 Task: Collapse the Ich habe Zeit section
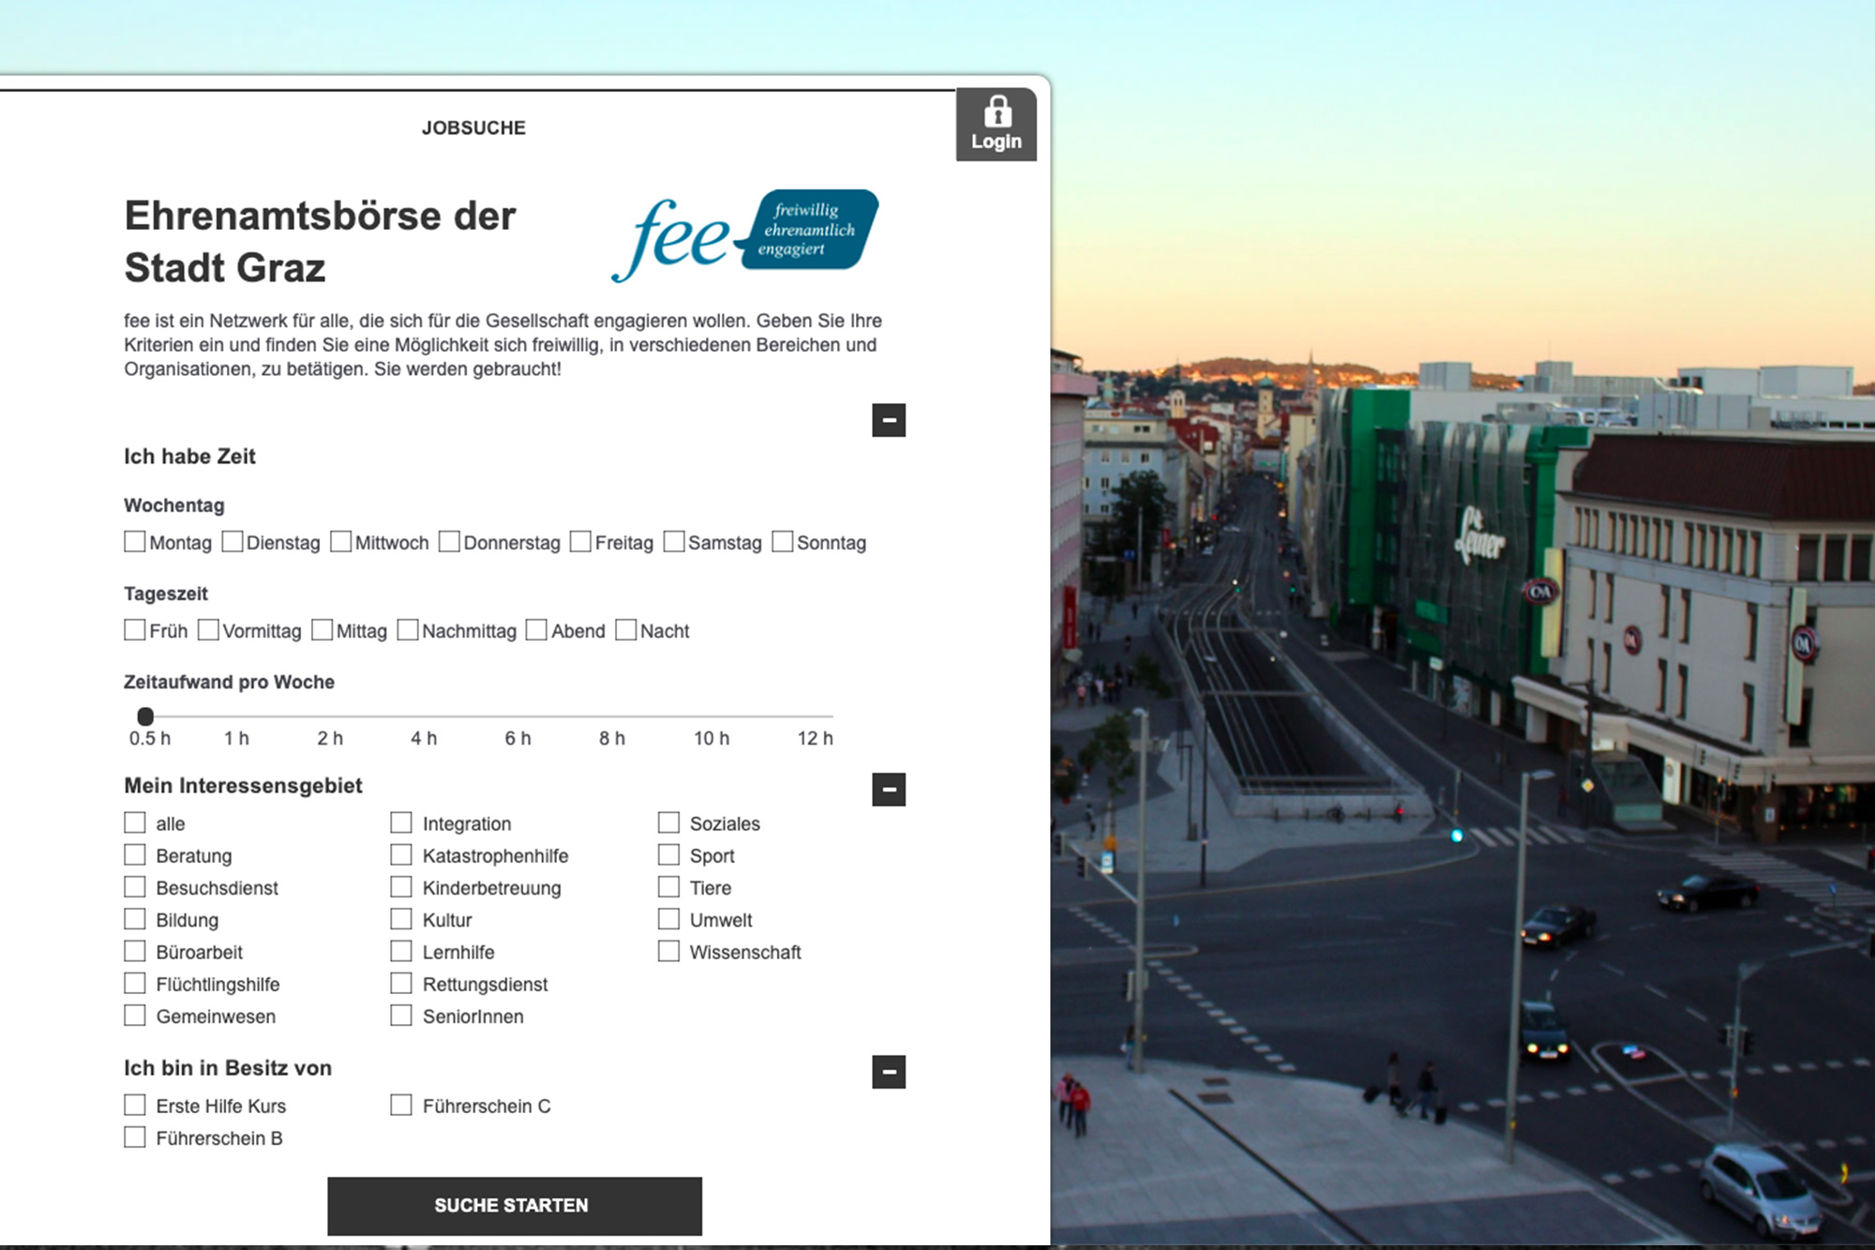click(889, 420)
